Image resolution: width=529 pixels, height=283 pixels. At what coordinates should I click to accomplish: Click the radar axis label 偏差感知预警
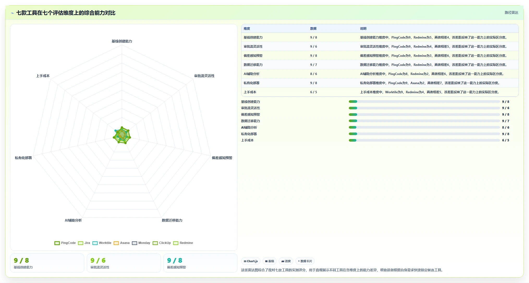click(222, 158)
